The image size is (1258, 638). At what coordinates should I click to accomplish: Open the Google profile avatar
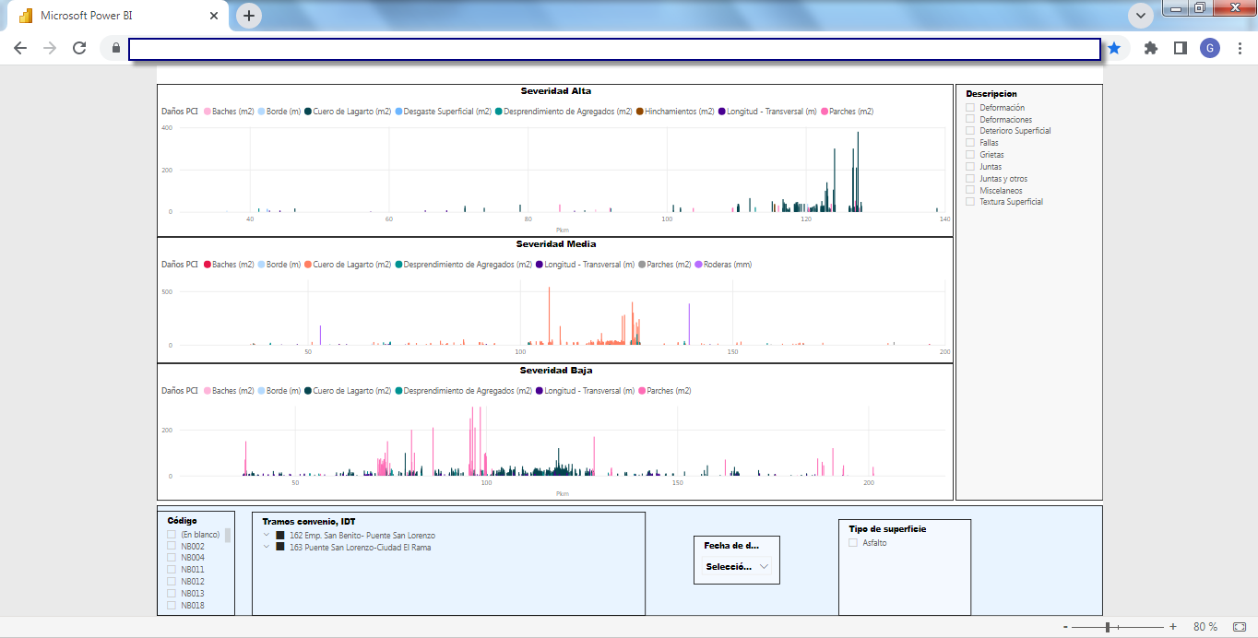1209,48
